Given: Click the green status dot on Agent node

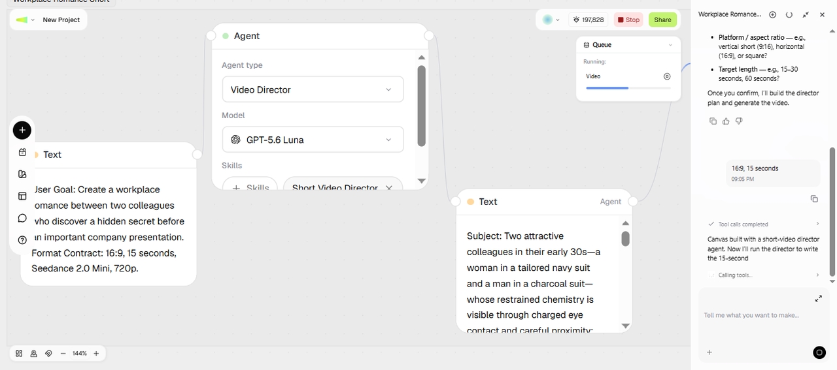Looking at the screenshot, I should pos(226,36).
